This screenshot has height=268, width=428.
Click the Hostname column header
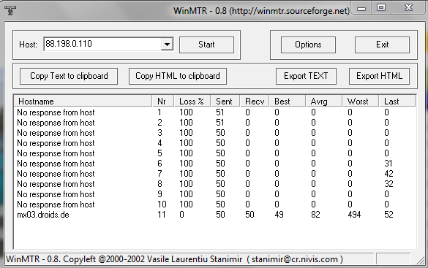tap(83, 102)
